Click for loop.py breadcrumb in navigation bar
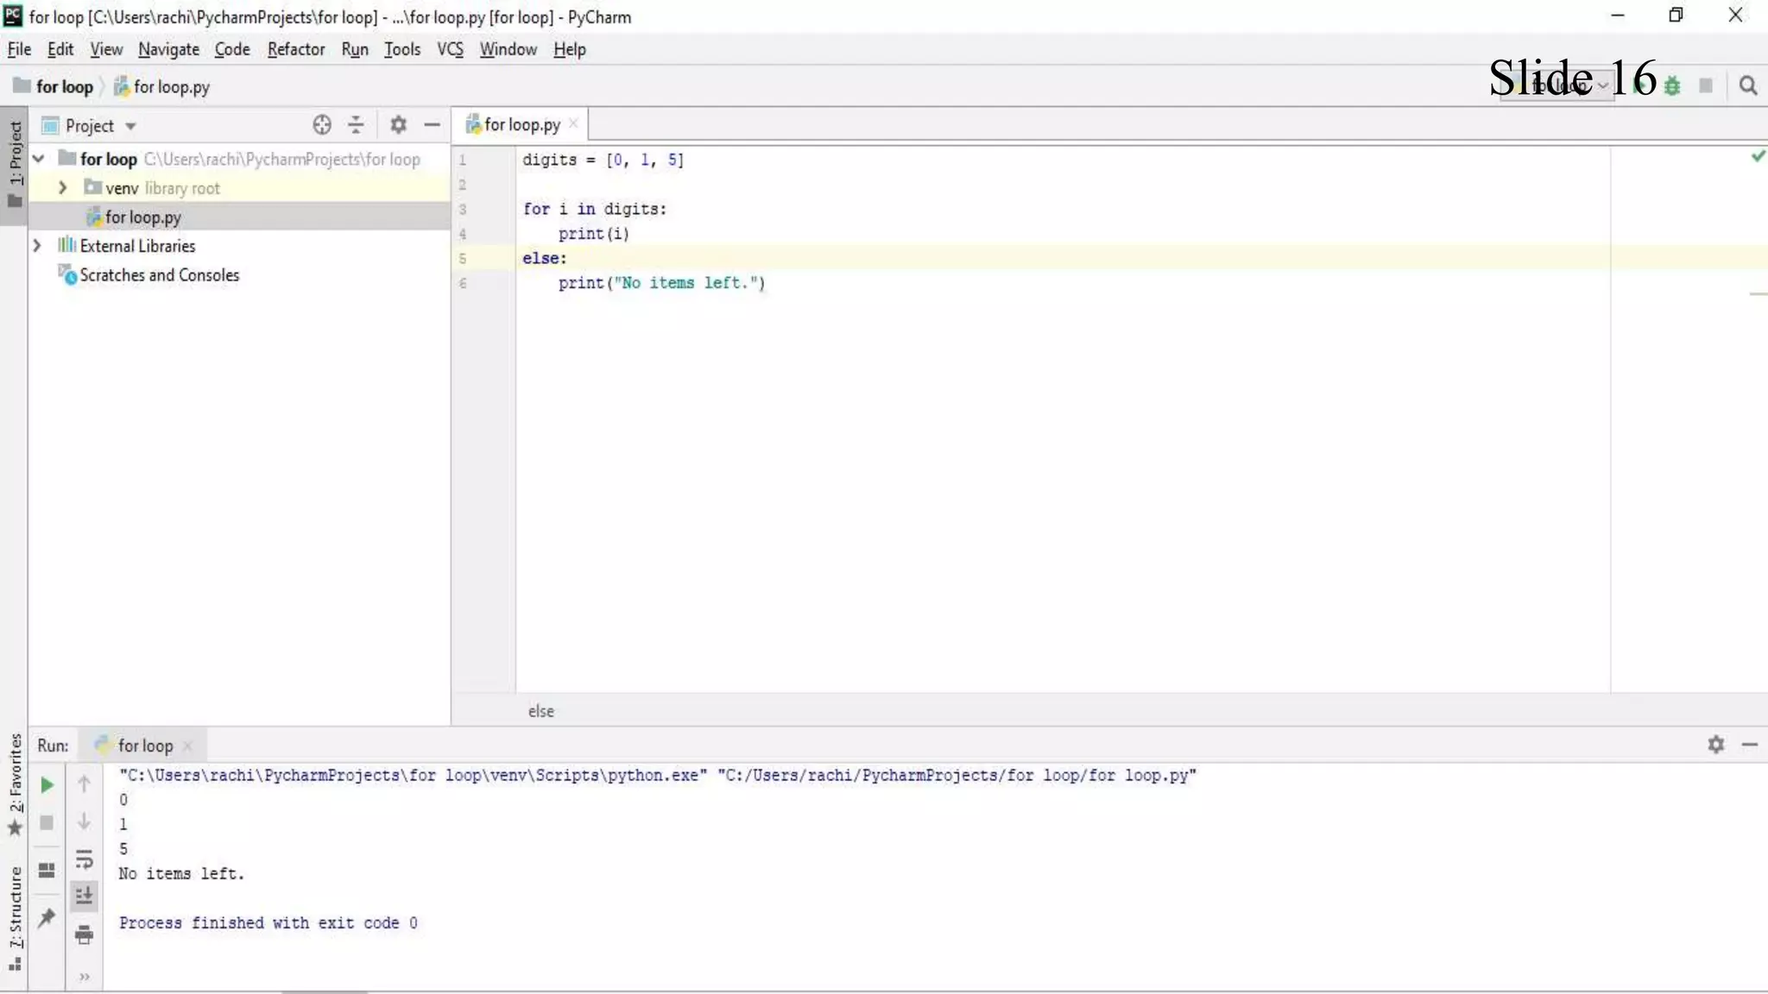1768x994 pixels. 162,86
